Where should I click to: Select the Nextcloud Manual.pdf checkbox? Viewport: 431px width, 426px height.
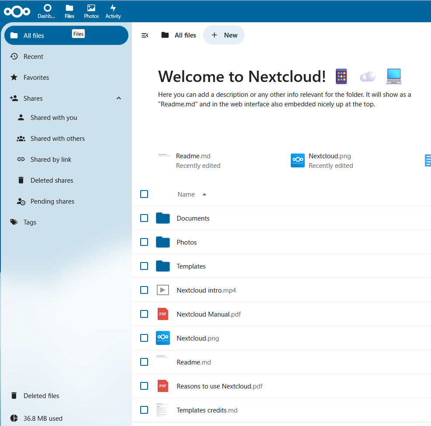coord(144,314)
